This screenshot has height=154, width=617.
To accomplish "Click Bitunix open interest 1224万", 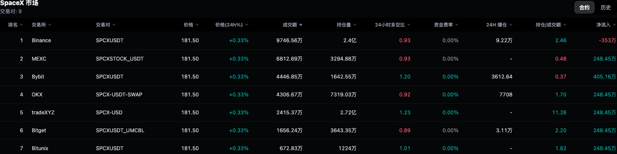I will point(348,148).
